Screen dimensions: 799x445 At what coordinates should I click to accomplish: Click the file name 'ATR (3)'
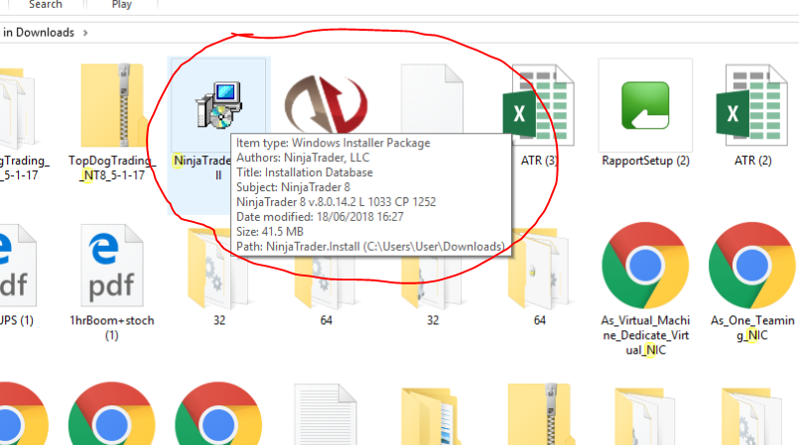pyautogui.click(x=539, y=161)
